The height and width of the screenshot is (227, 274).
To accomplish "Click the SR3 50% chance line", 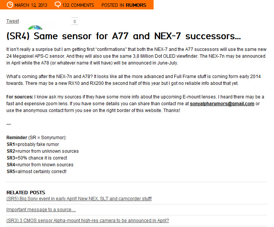I will coord(37,158).
